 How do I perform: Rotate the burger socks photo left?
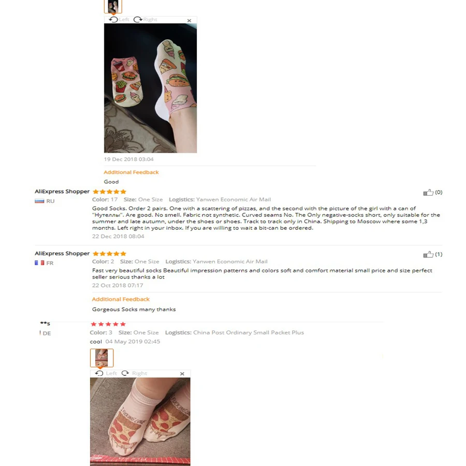(119, 20)
